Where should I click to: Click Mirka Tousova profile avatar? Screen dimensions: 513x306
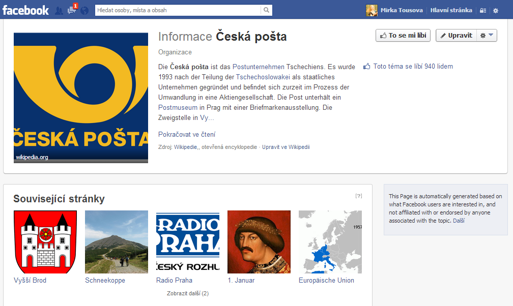pyautogui.click(x=372, y=10)
